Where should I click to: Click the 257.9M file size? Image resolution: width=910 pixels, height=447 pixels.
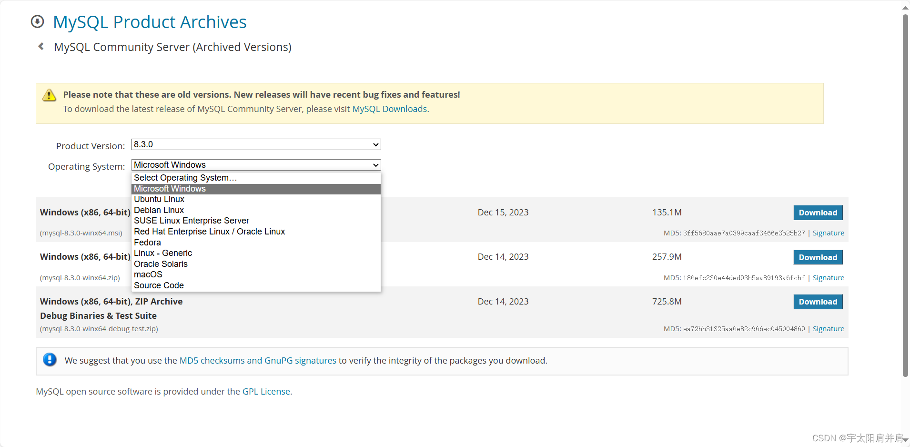(667, 257)
